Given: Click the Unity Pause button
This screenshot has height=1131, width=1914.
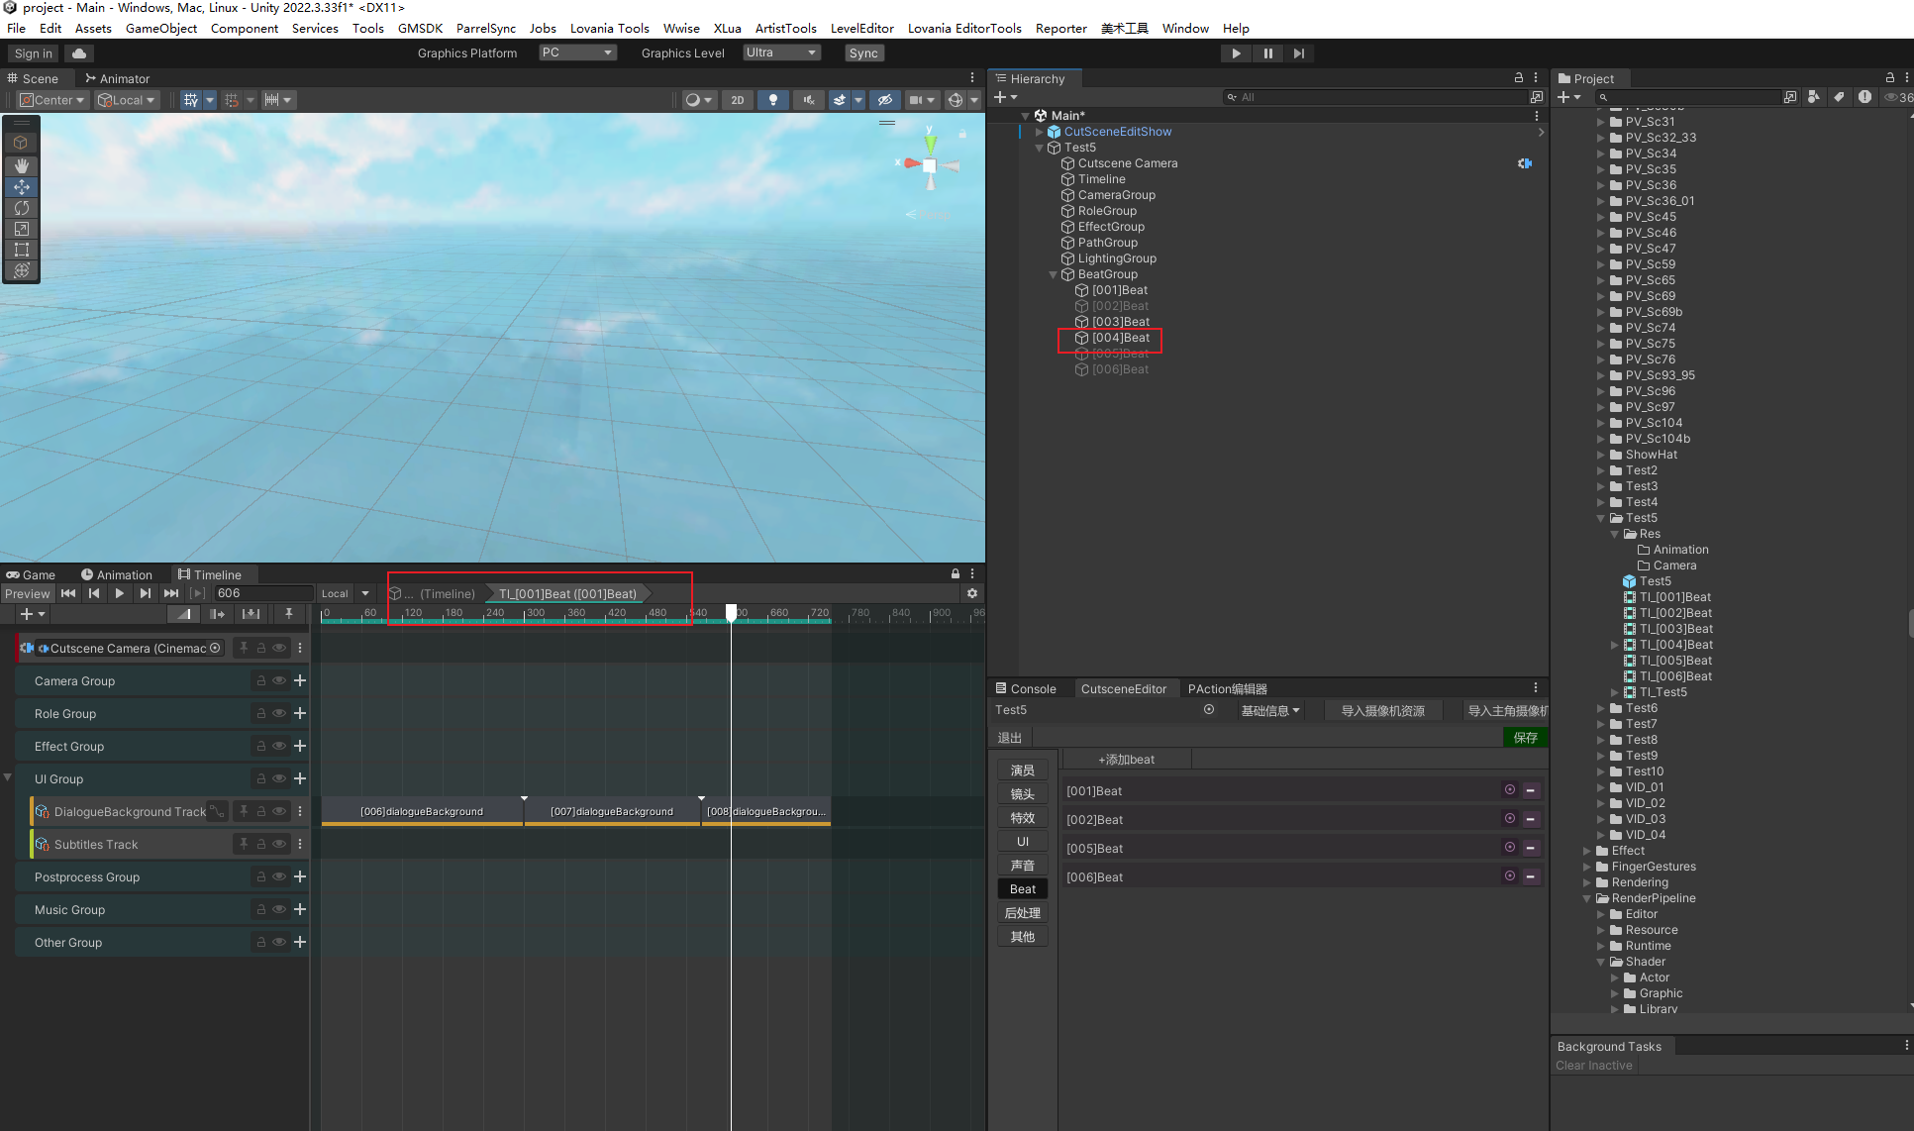Looking at the screenshot, I should point(1267,53).
